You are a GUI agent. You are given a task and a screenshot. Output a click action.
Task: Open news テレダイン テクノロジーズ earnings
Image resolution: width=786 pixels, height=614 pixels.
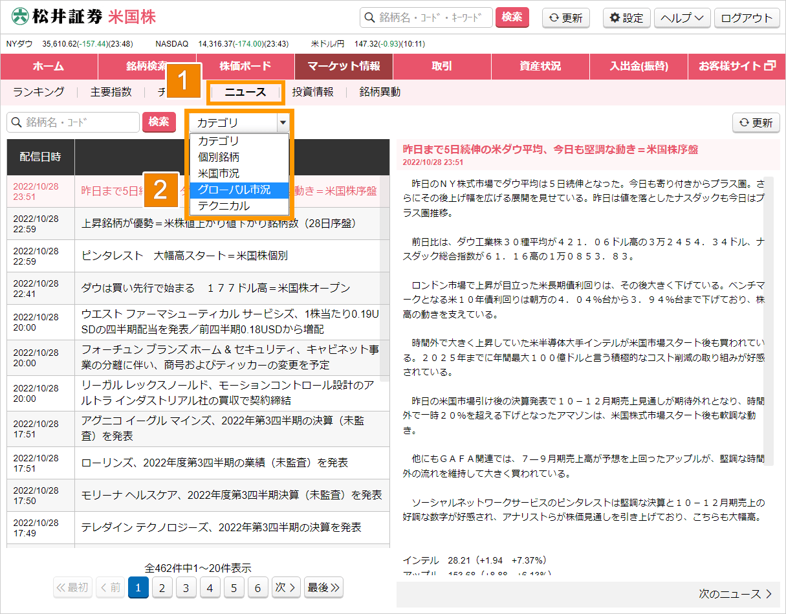[221, 527]
